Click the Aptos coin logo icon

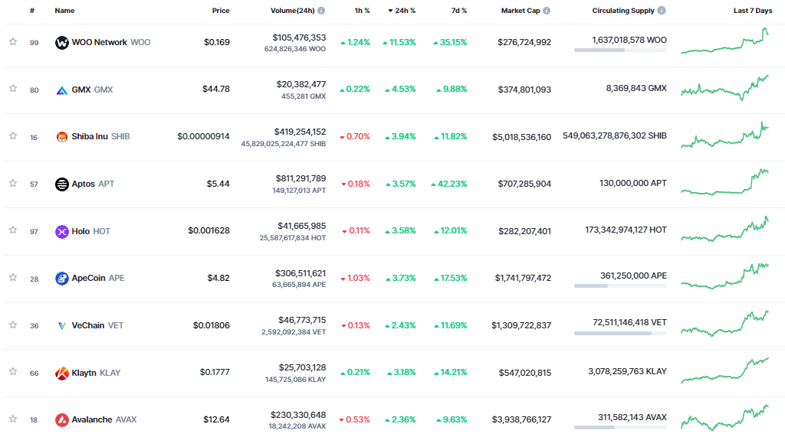pos(62,184)
